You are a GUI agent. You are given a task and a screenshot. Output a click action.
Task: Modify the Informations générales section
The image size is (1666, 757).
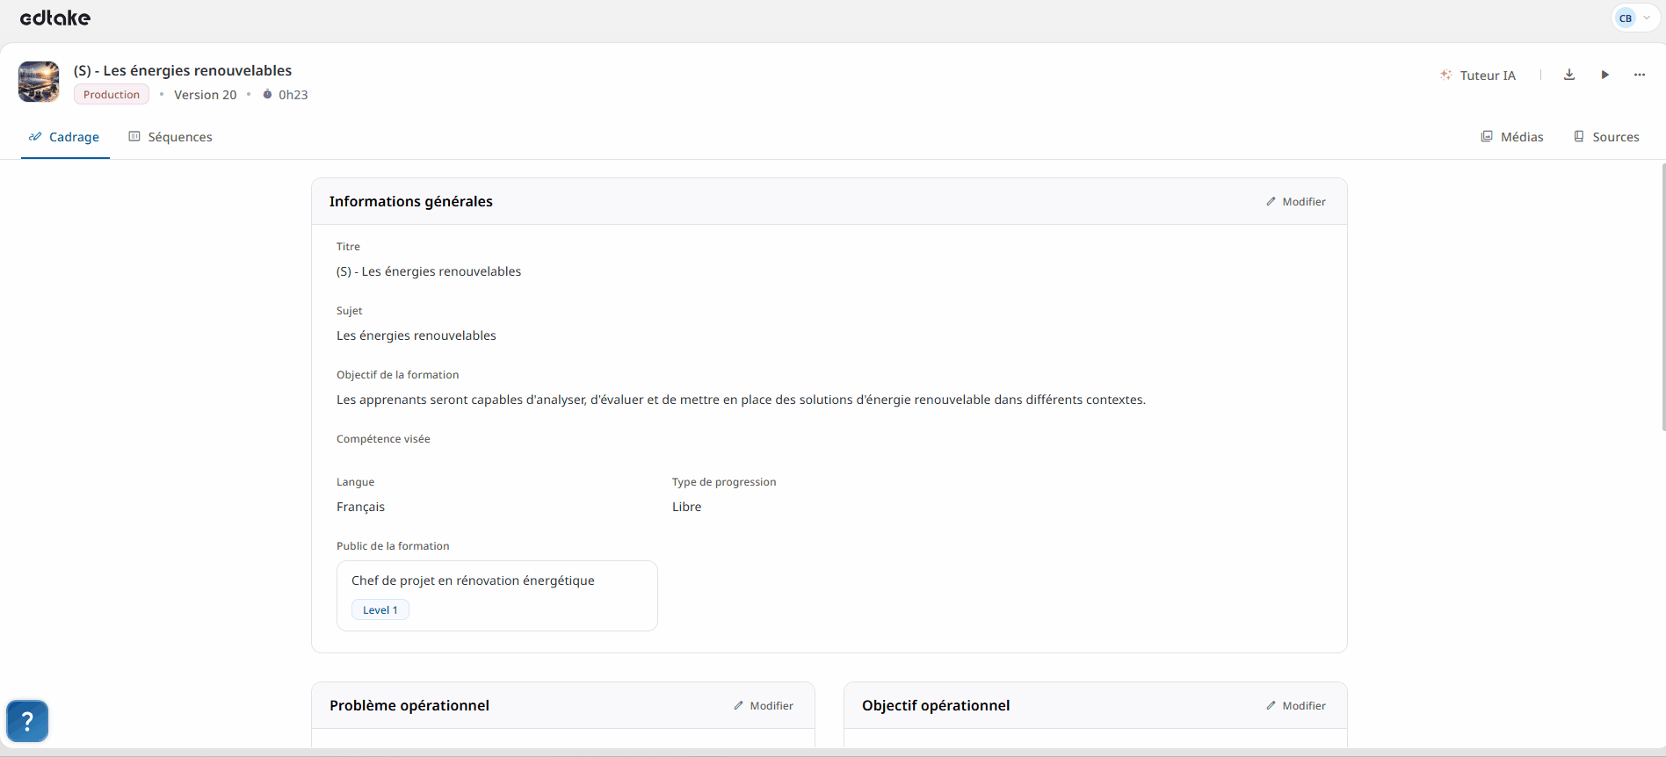[x=1296, y=202]
